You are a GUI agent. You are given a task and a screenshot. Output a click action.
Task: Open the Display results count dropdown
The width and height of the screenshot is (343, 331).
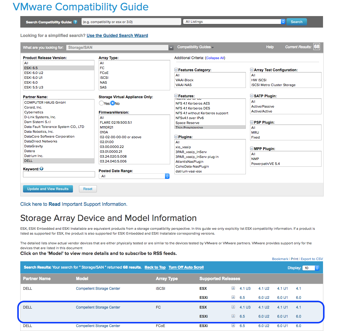(311, 268)
